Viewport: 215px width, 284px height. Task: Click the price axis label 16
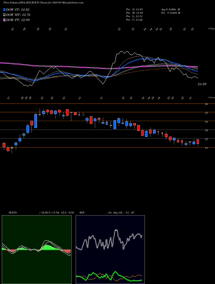206,104
